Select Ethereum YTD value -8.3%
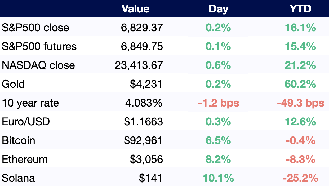 300,159
